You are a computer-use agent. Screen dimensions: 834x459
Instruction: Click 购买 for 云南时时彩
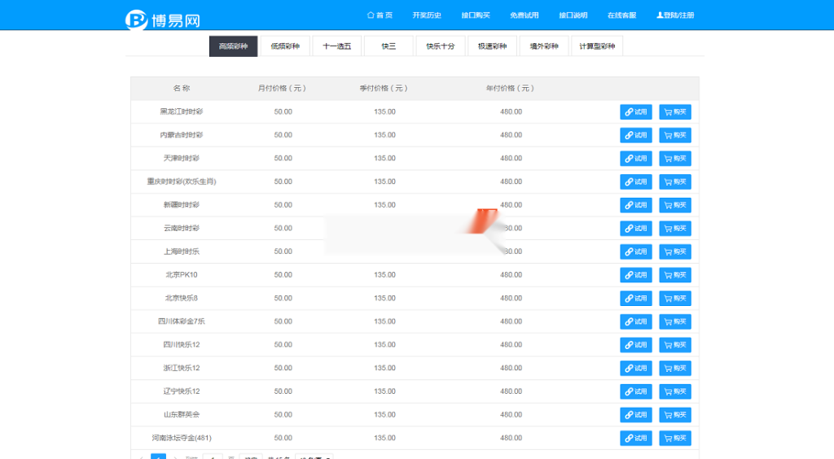[x=675, y=229]
